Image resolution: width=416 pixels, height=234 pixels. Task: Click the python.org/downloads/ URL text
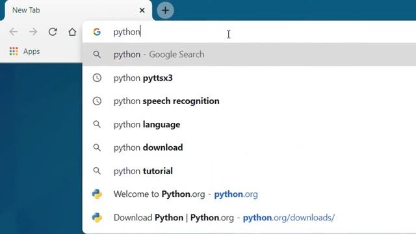click(289, 218)
